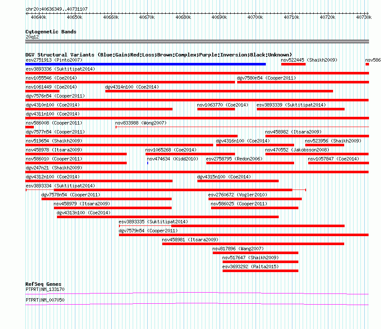Click the DGV Structural Variants track title
The height and width of the screenshot is (329, 381).
pos(158,55)
